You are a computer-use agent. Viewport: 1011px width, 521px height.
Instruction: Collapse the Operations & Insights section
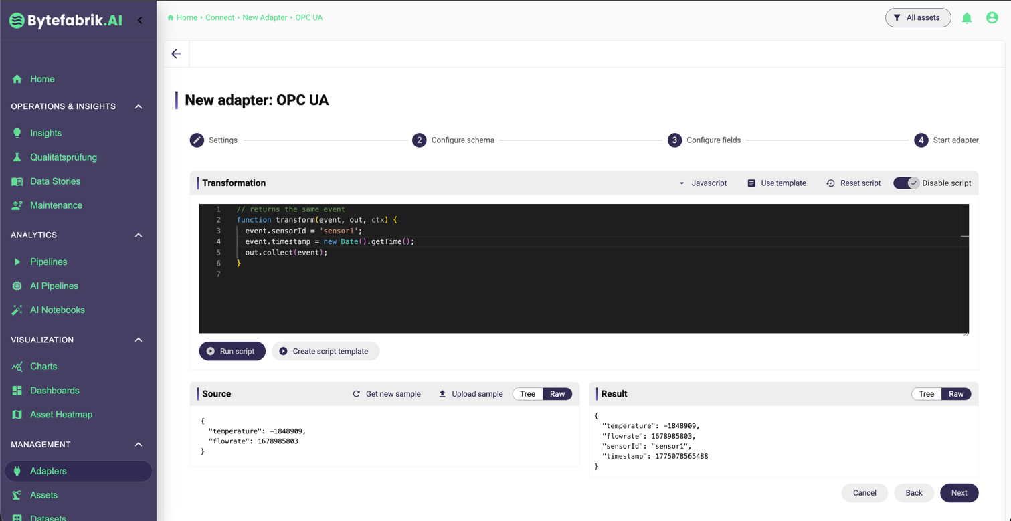[x=139, y=107]
